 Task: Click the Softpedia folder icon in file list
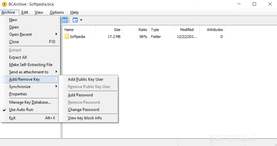point(67,36)
